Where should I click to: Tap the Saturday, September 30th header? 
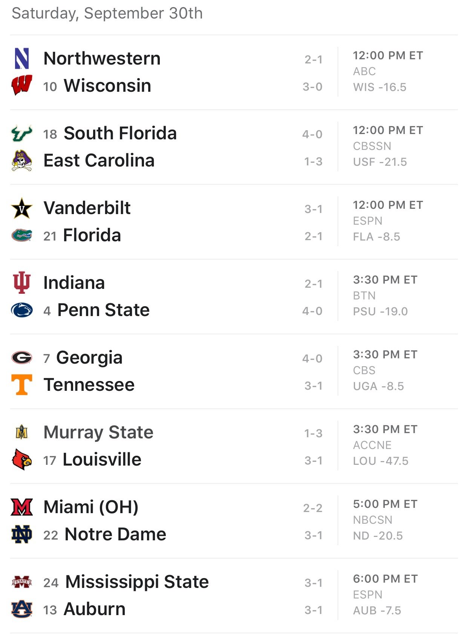107,14
